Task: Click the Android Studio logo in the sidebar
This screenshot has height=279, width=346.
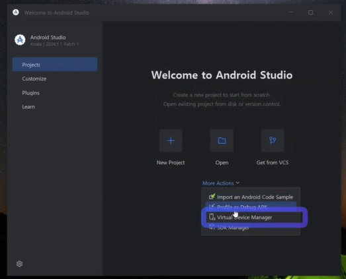Action: (x=20, y=40)
